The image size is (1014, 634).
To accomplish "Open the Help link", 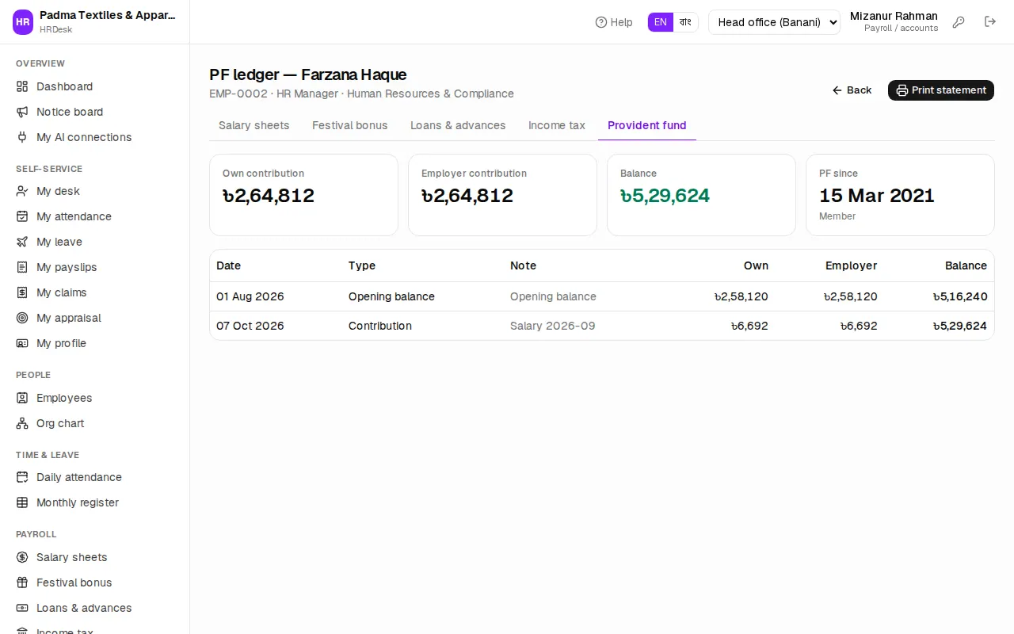I will pyautogui.click(x=614, y=22).
